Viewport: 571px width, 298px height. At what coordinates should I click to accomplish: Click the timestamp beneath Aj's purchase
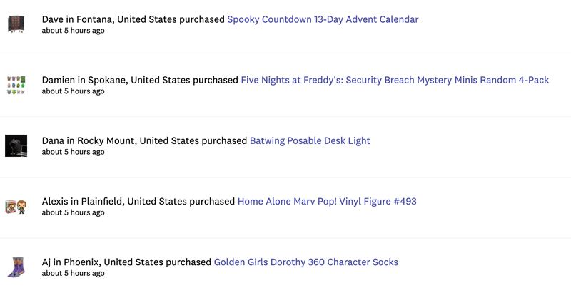[x=73, y=273]
